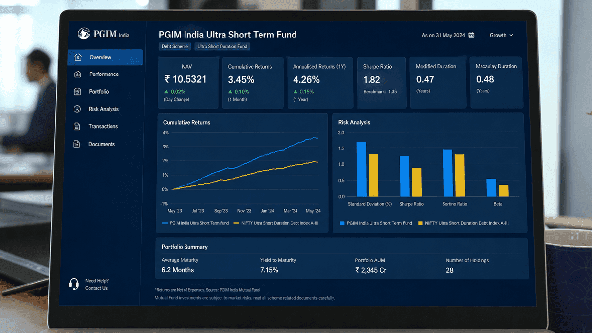Click the As on 31 May 2024 date
The height and width of the screenshot is (333, 592).
444,35
